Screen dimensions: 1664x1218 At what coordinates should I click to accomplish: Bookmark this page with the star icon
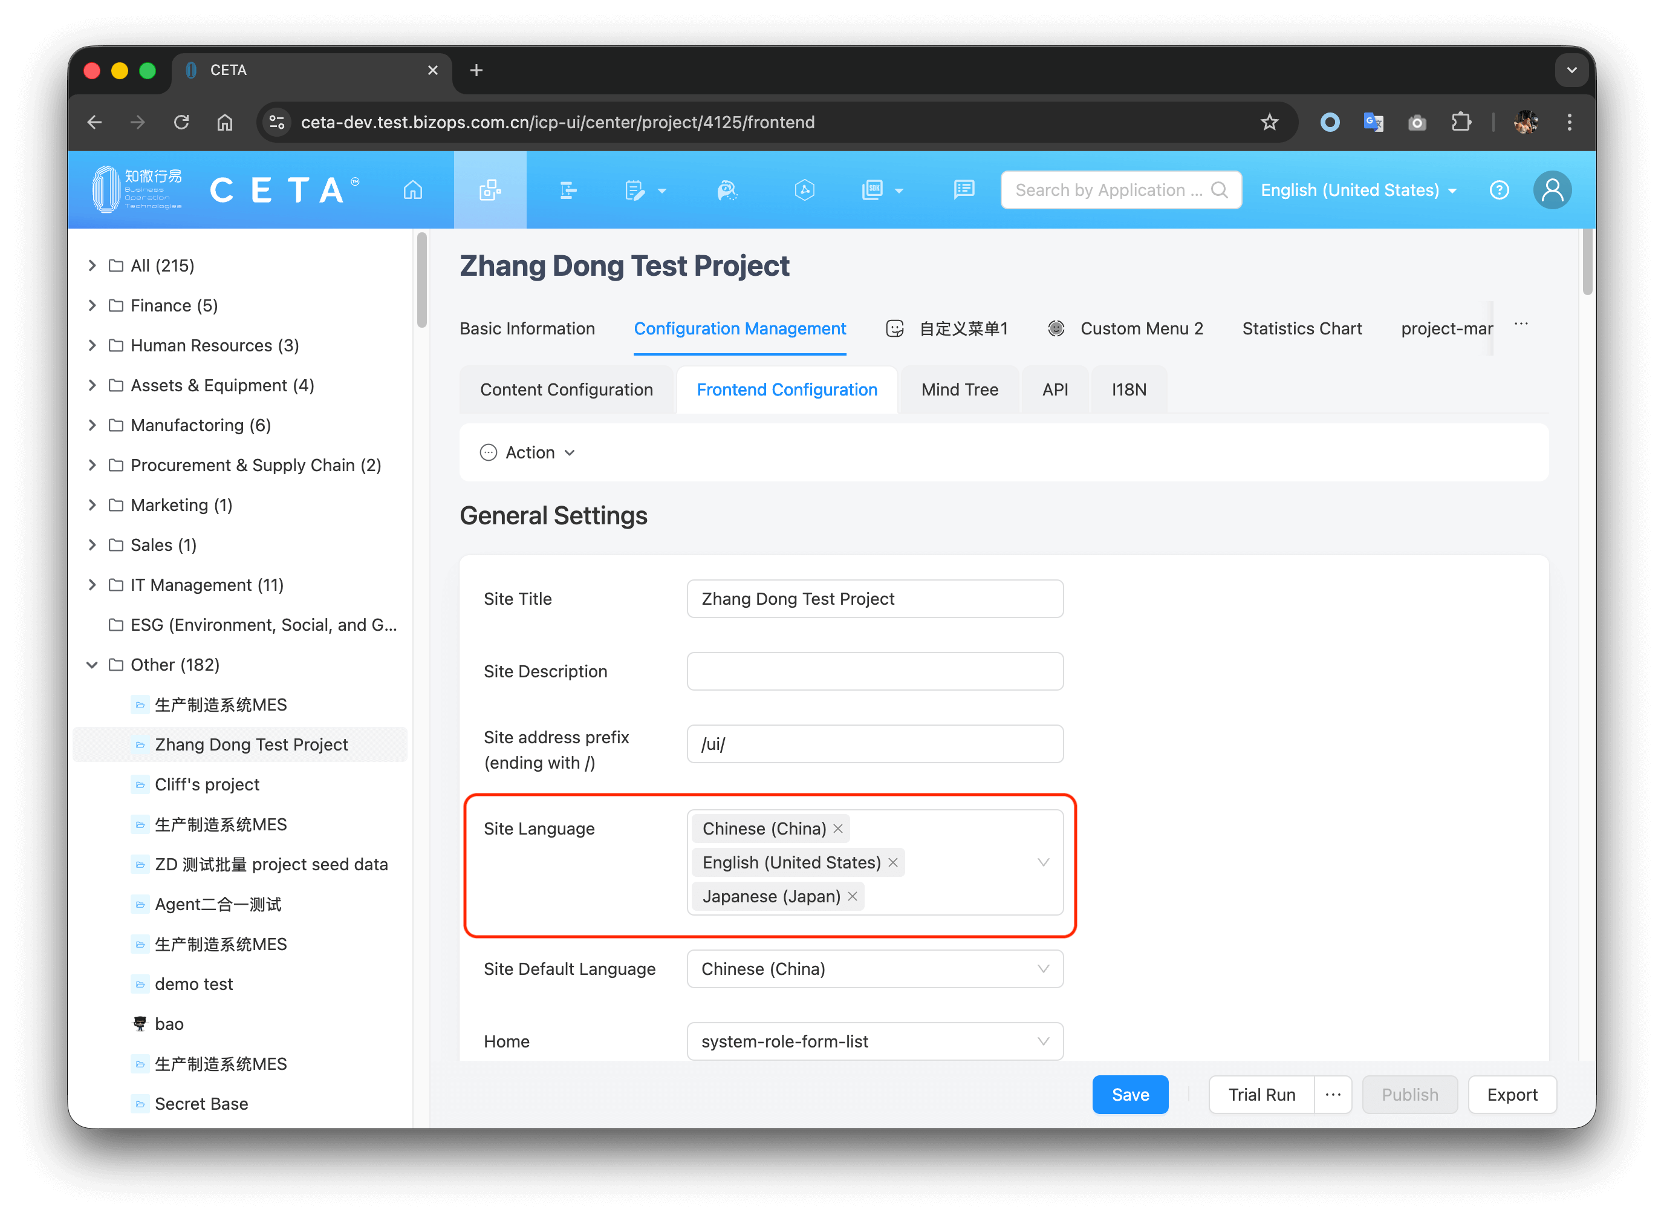click(1269, 122)
